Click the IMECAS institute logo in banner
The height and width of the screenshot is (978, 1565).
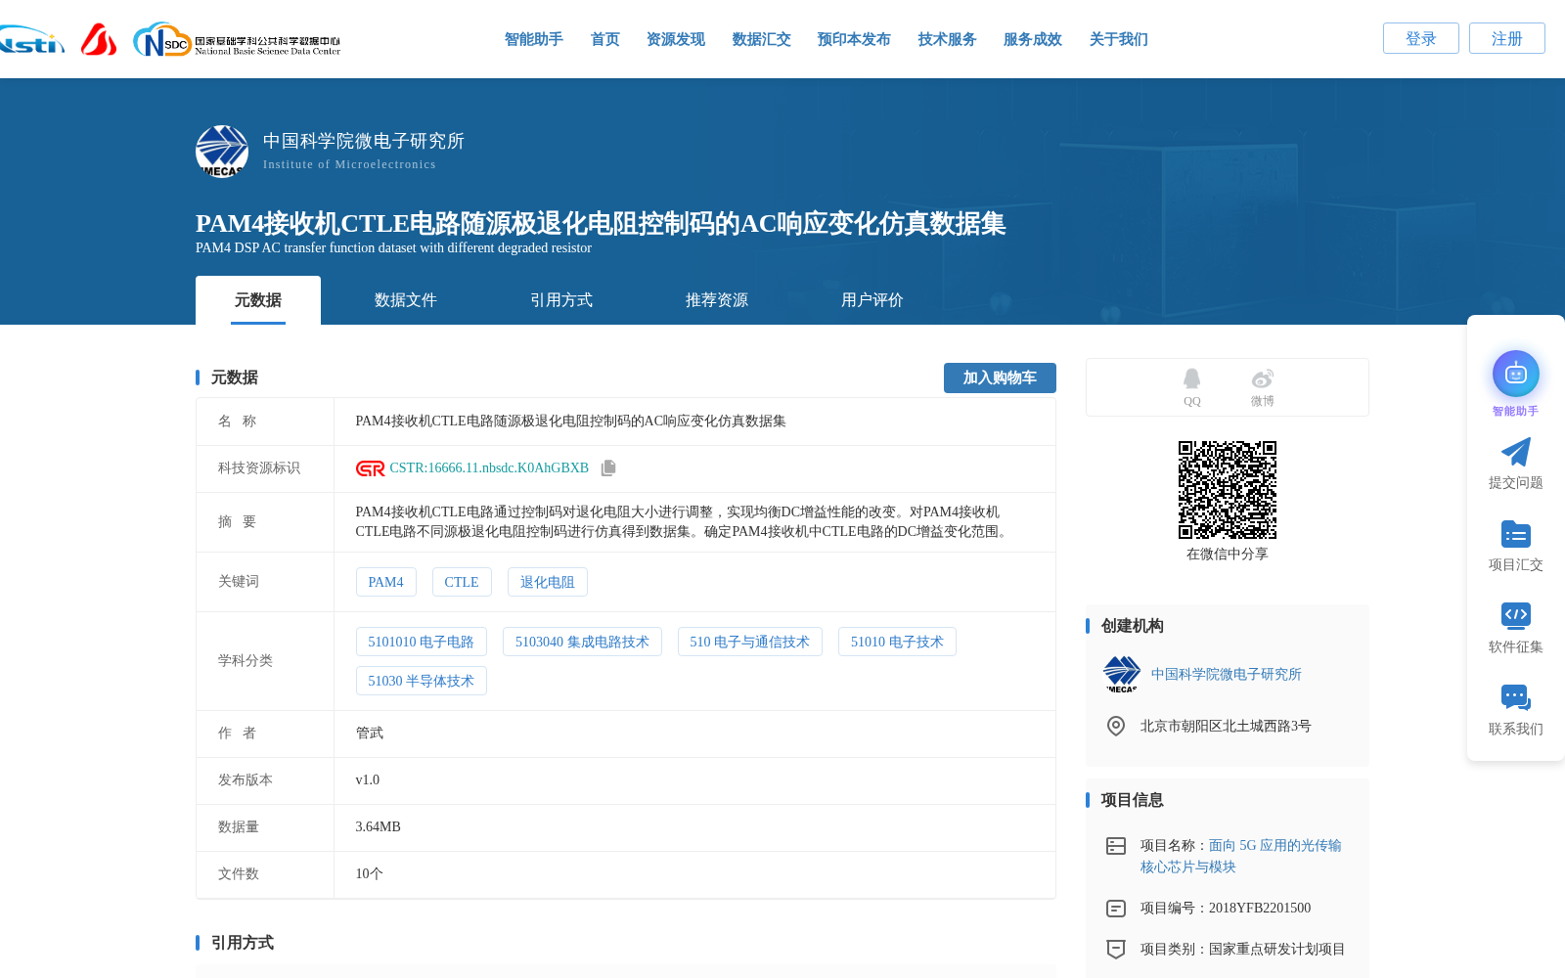coord(222,152)
